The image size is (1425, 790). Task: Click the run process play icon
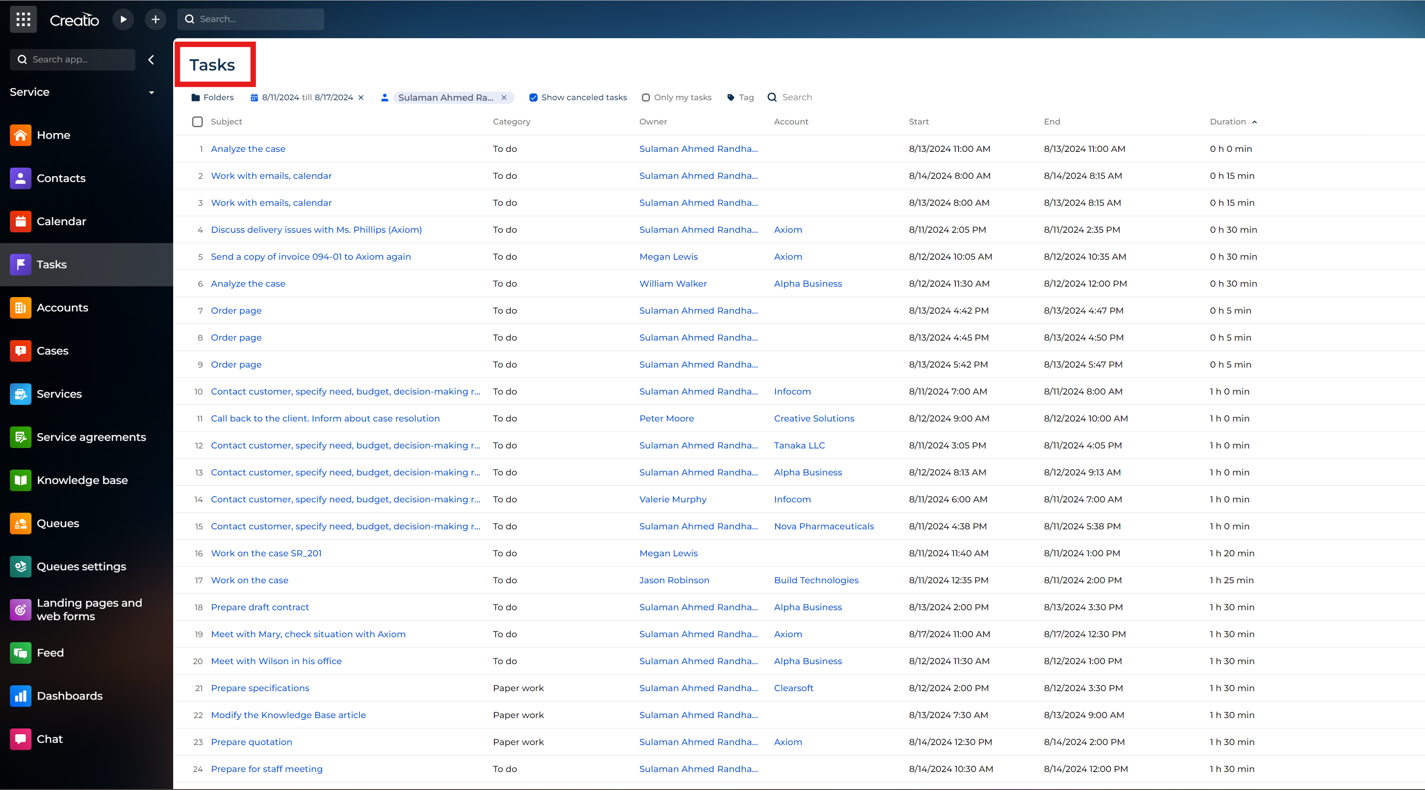[x=123, y=19]
